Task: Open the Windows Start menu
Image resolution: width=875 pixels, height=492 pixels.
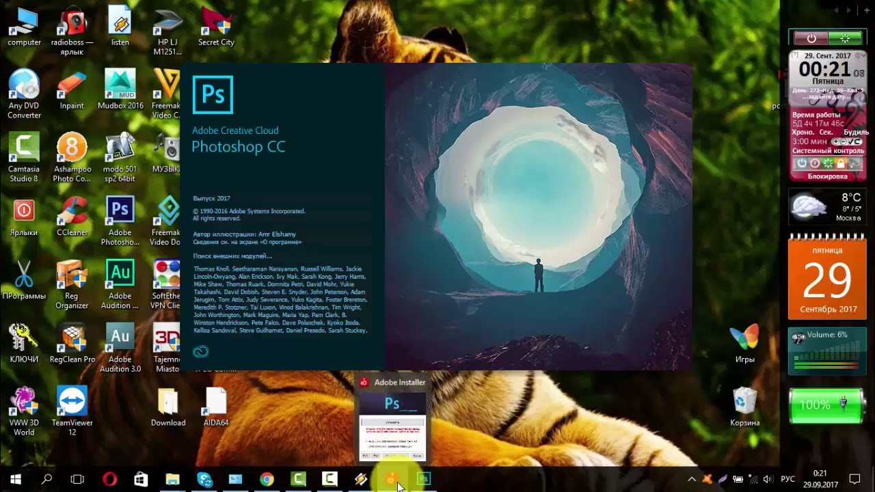Action: point(16,479)
